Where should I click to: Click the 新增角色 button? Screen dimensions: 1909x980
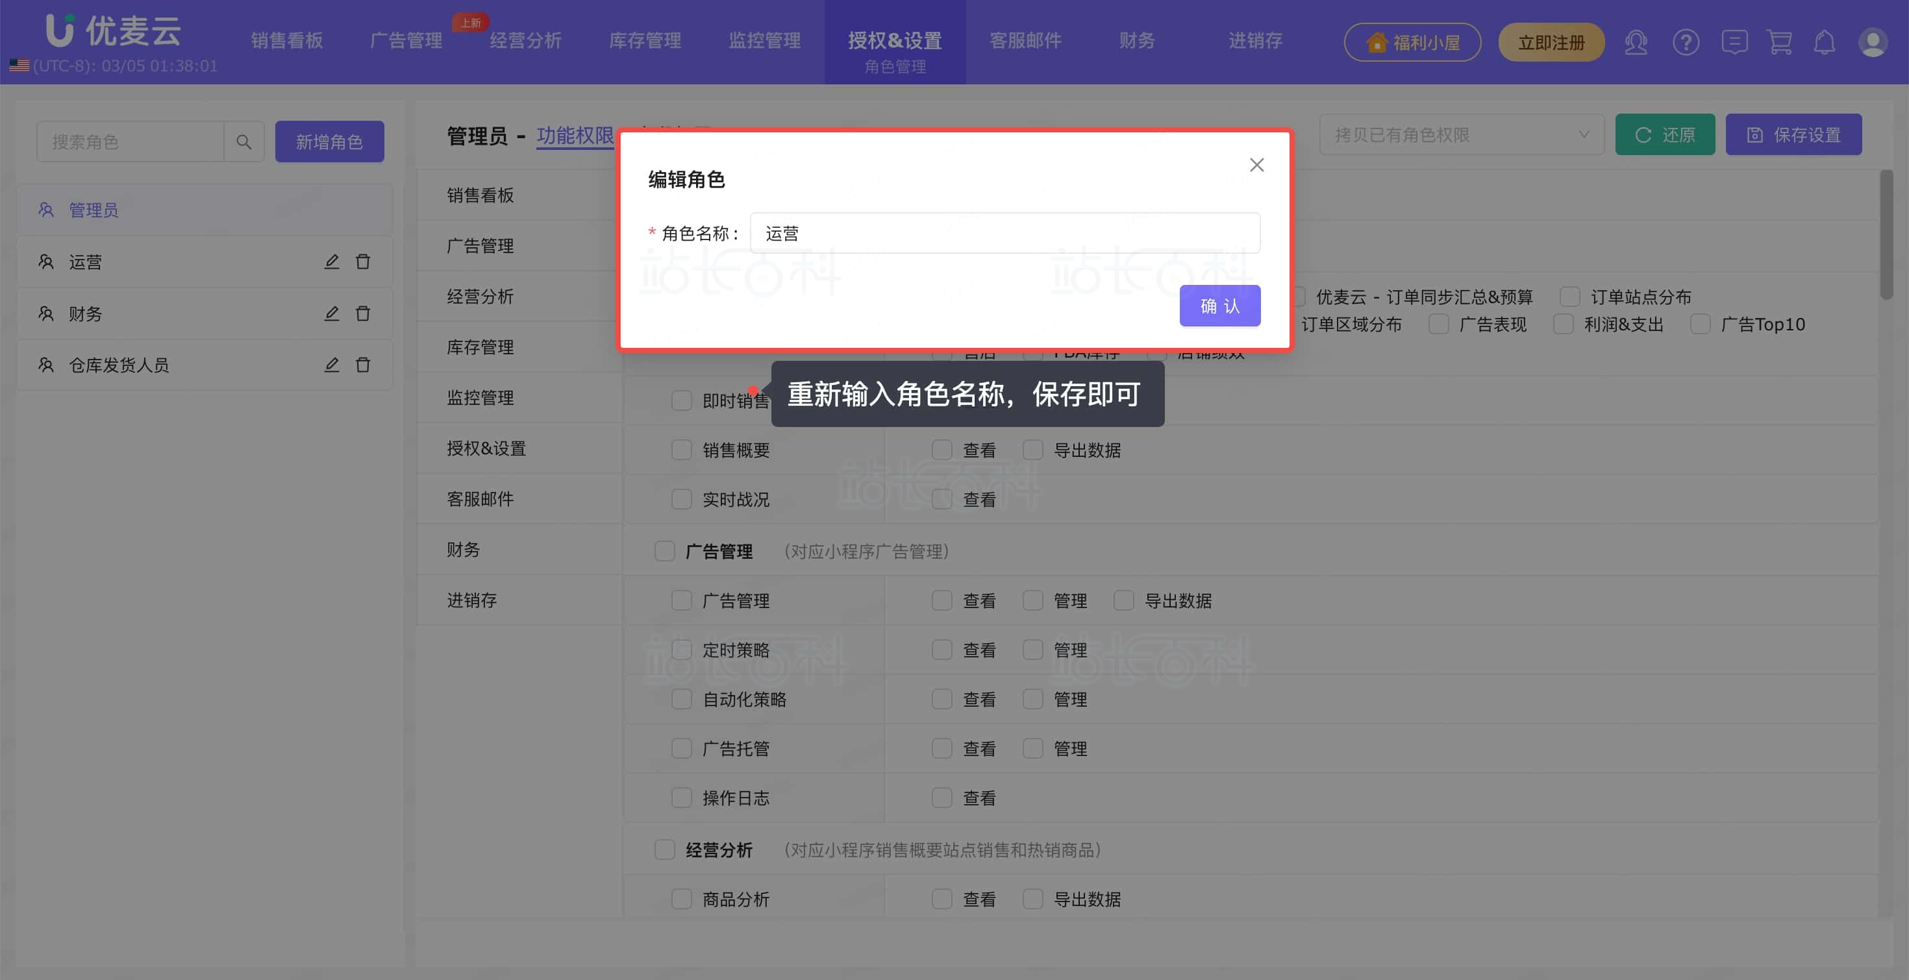329,141
